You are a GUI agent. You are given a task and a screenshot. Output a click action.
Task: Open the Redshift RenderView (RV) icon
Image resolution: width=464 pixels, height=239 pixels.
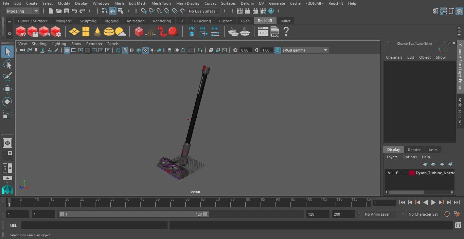pos(21,32)
